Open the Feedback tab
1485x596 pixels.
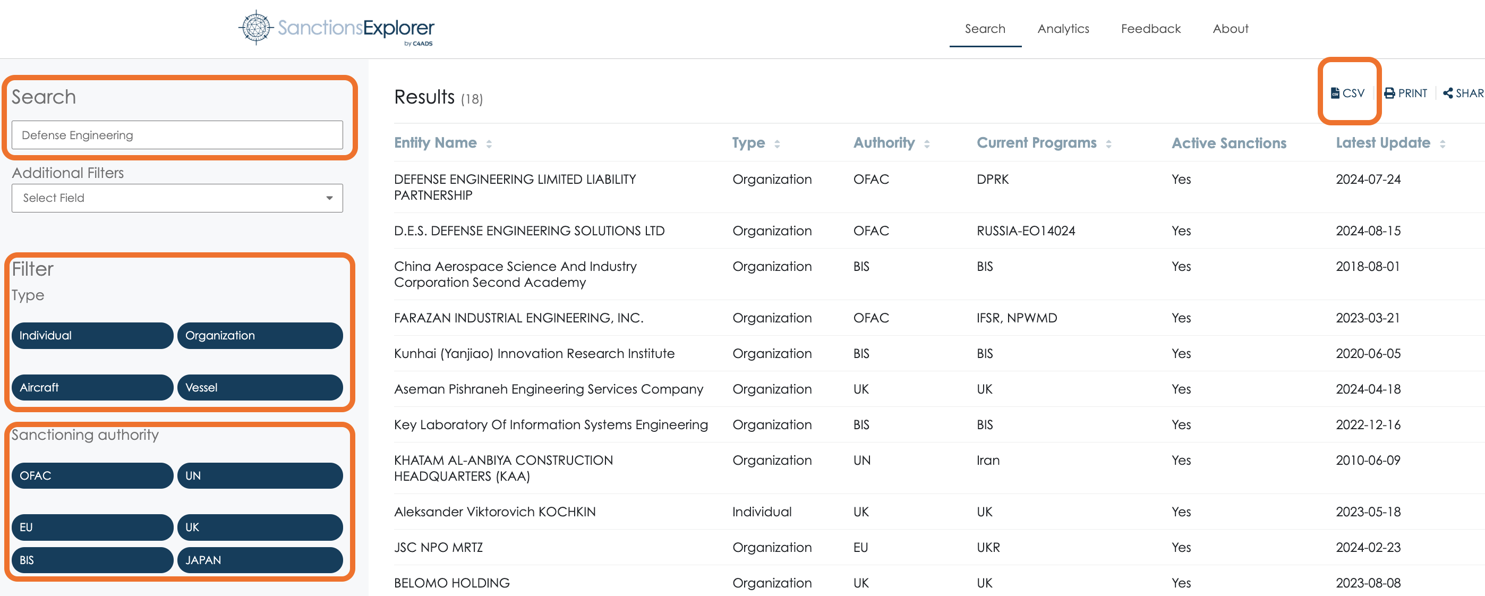pyautogui.click(x=1150, y=29)
